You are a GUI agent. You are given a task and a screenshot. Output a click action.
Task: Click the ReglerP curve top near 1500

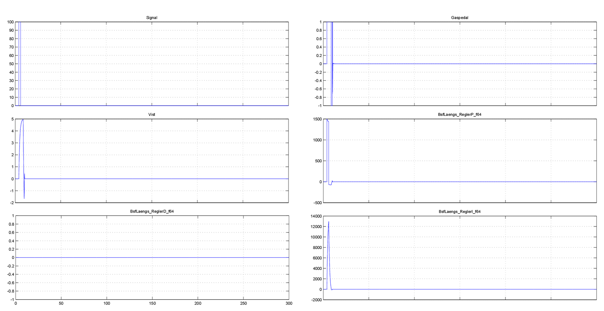(327, 120)
